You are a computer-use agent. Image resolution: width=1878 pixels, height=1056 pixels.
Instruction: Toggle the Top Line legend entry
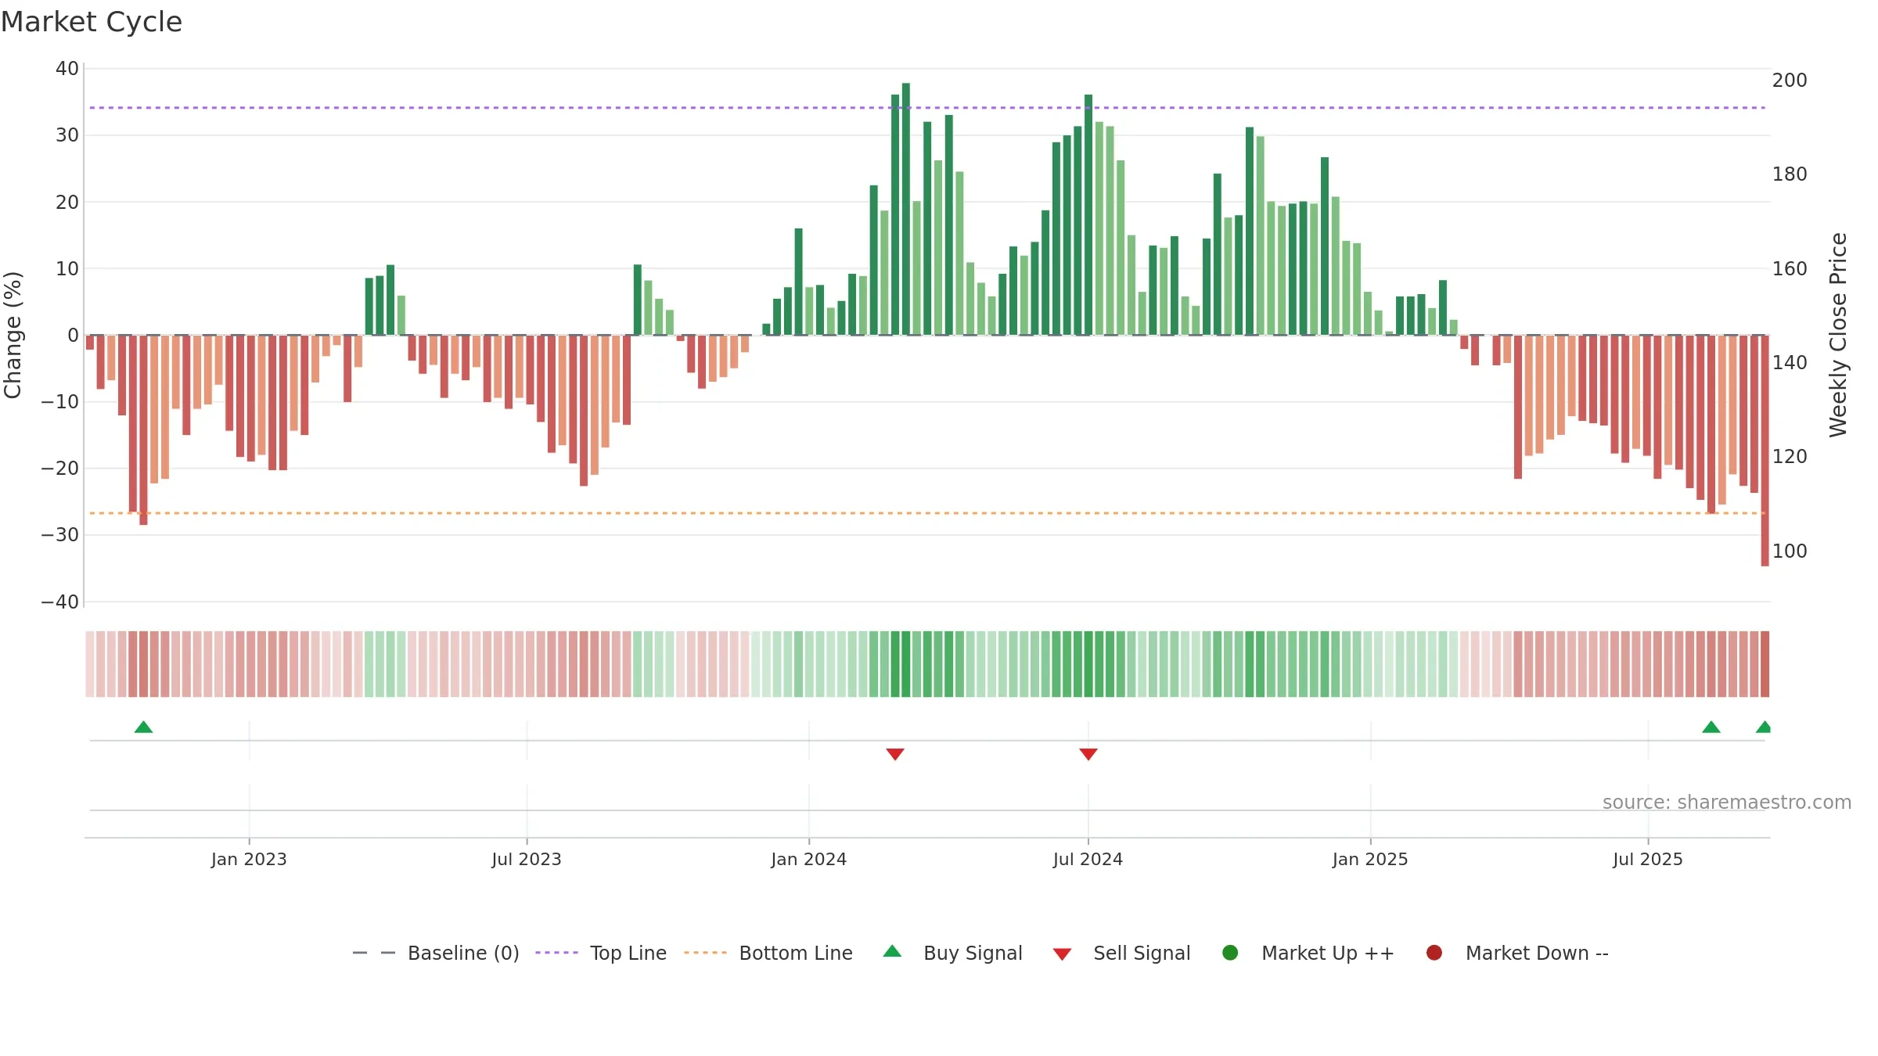click(x=601, y=953)
